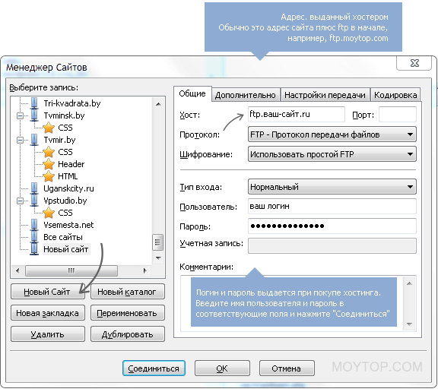Screen dimensions: 438x392
Task: Select the Tvminsk.by entry
Action: pos(64,115)
